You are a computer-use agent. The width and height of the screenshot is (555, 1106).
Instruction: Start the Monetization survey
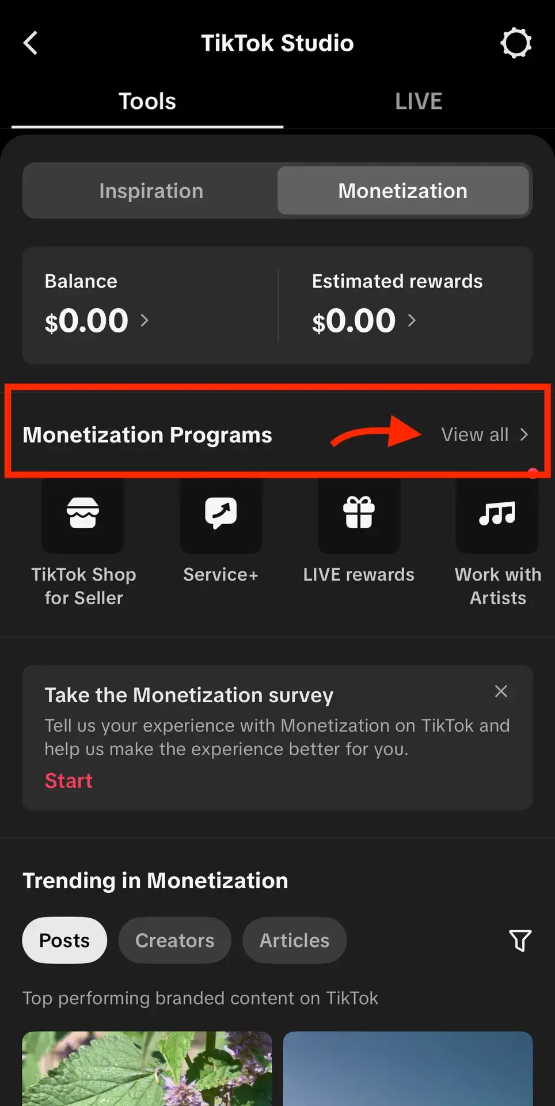(69, 781)
